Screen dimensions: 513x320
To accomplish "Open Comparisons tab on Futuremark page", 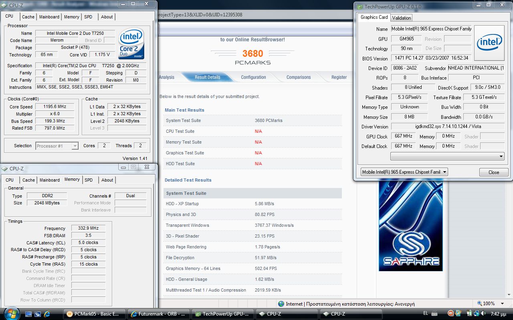I will pos(299,77).
